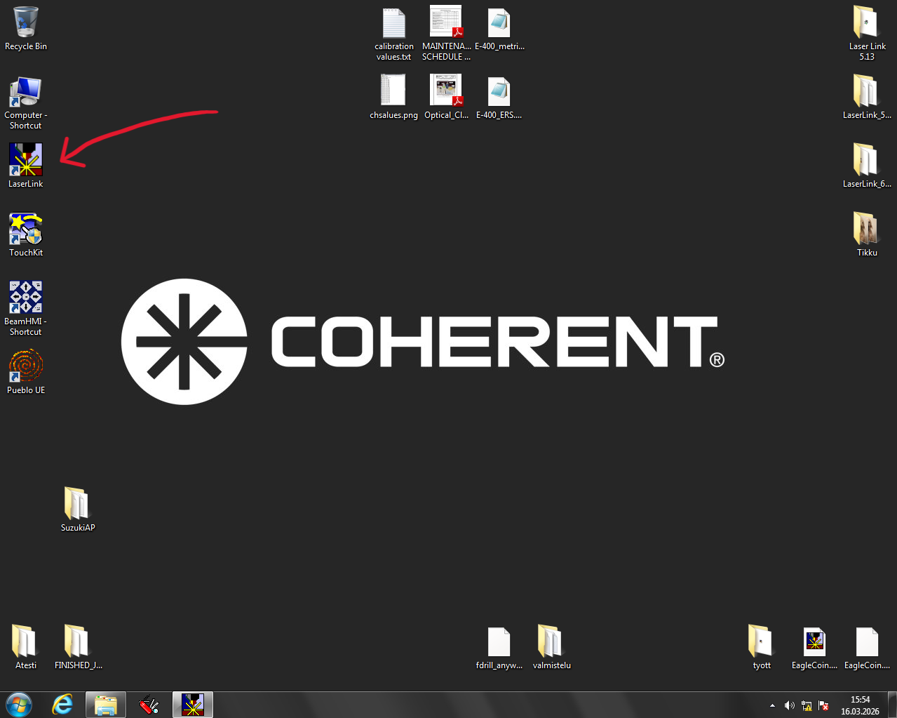Open the Action Center flag icon

pyautogui.click(x=823, y=705)
